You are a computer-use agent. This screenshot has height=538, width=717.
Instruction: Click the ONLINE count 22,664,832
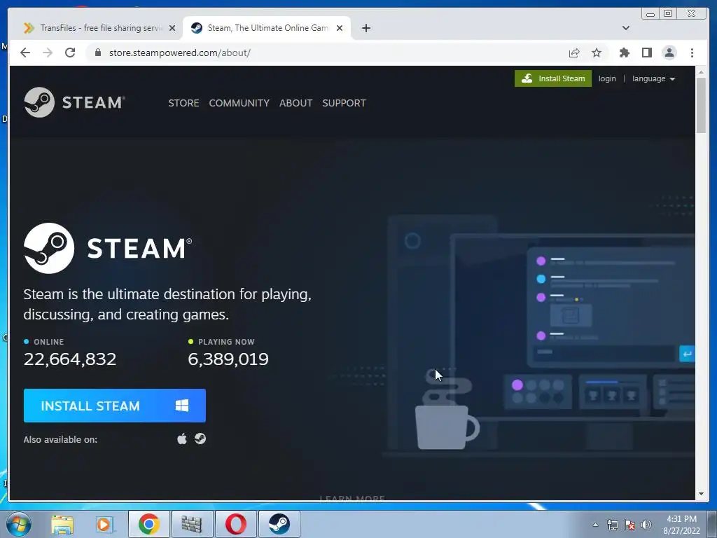pos(70,359)
